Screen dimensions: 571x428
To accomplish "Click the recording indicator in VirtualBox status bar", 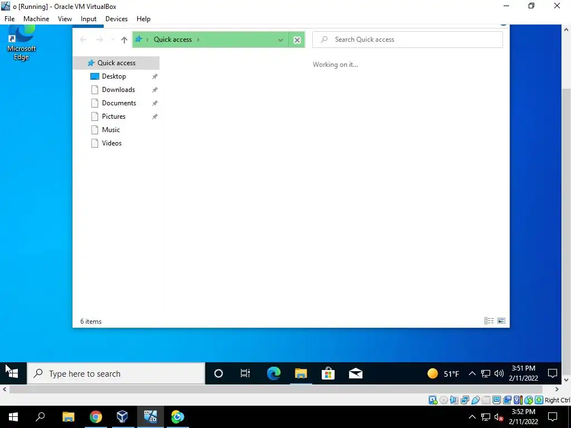I will coord(507,400).
